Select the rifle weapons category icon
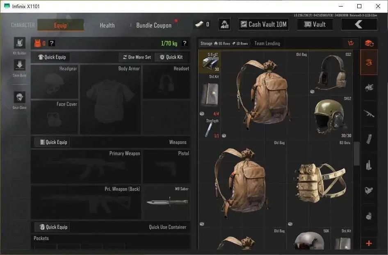This screenshot has height=255, width=388. pos(369,114)
